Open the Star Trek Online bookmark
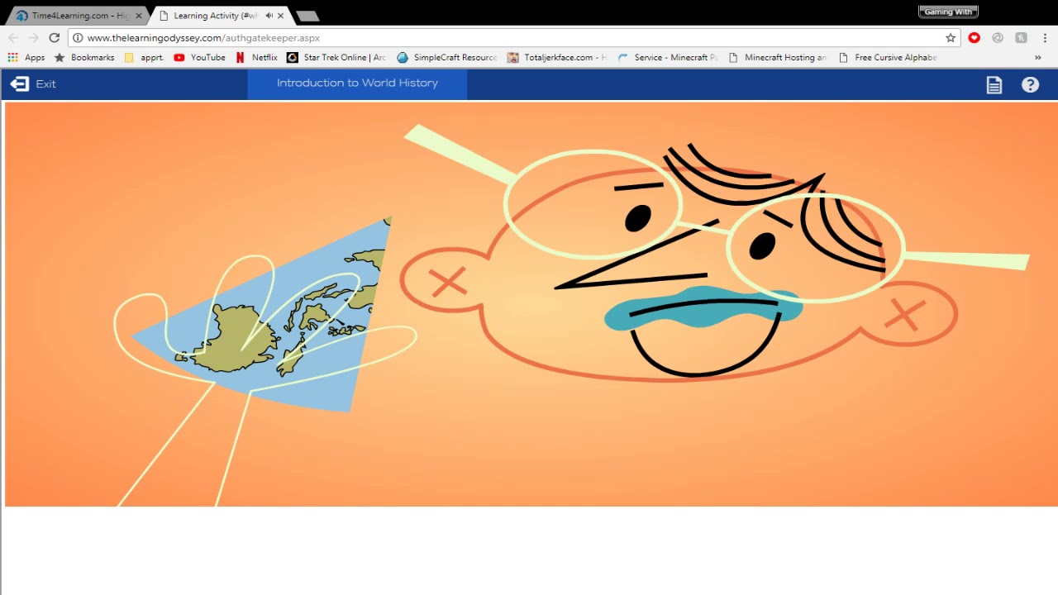This screenshot has height=595, width=1058. tap(336, 58)
